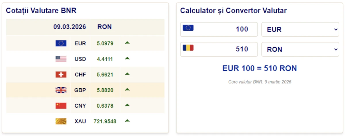
Task: Click the CNY Chinese flag icon
Action: click(61, 106)
